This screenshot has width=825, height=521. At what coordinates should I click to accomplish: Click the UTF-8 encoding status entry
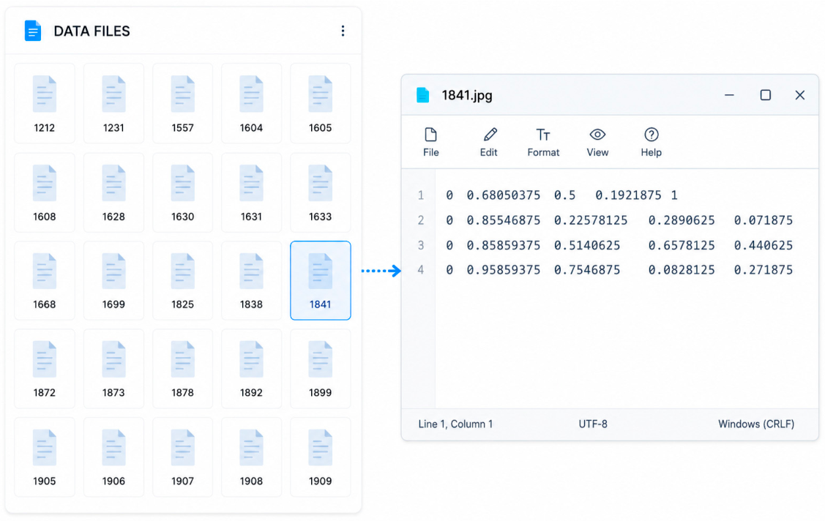593,424
